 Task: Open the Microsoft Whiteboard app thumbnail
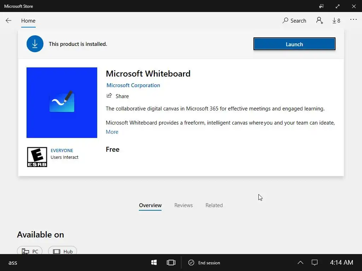(x=62, y=103)
